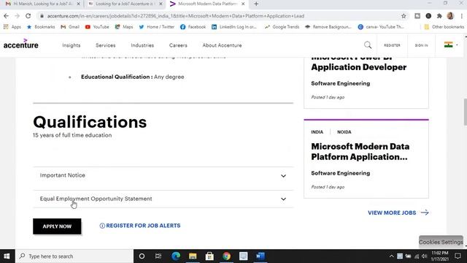This screenshot has height=263, width=467.
Task: Open the India flag country selector
Action: [451, 45]
